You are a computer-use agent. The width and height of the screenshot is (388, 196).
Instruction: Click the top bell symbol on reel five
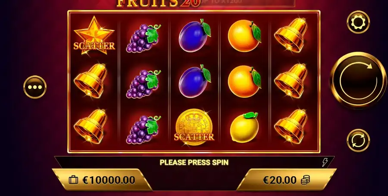tap(291, 35)
